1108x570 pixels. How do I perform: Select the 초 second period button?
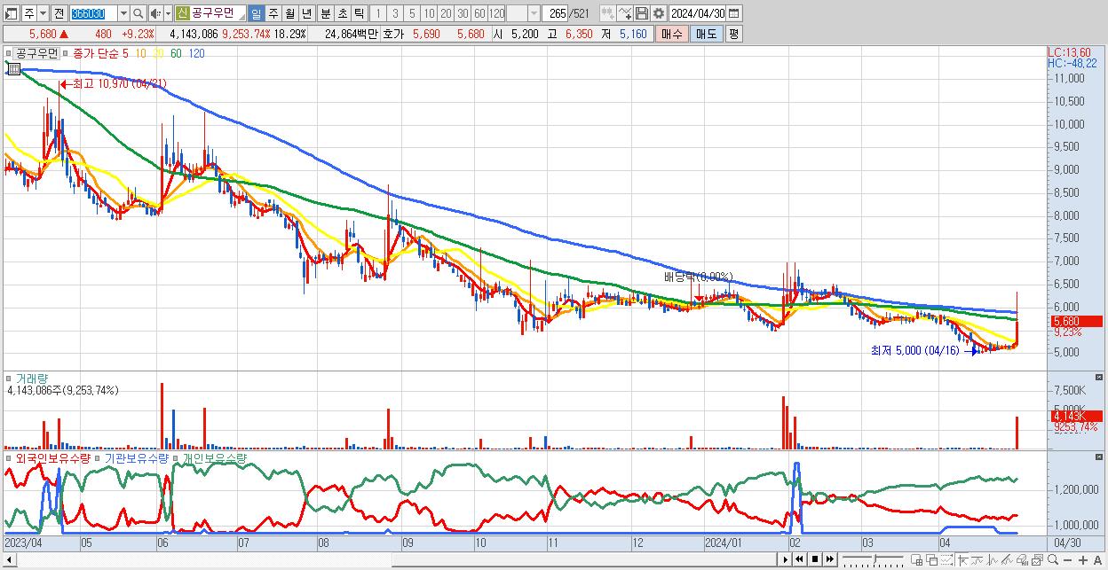343,13
